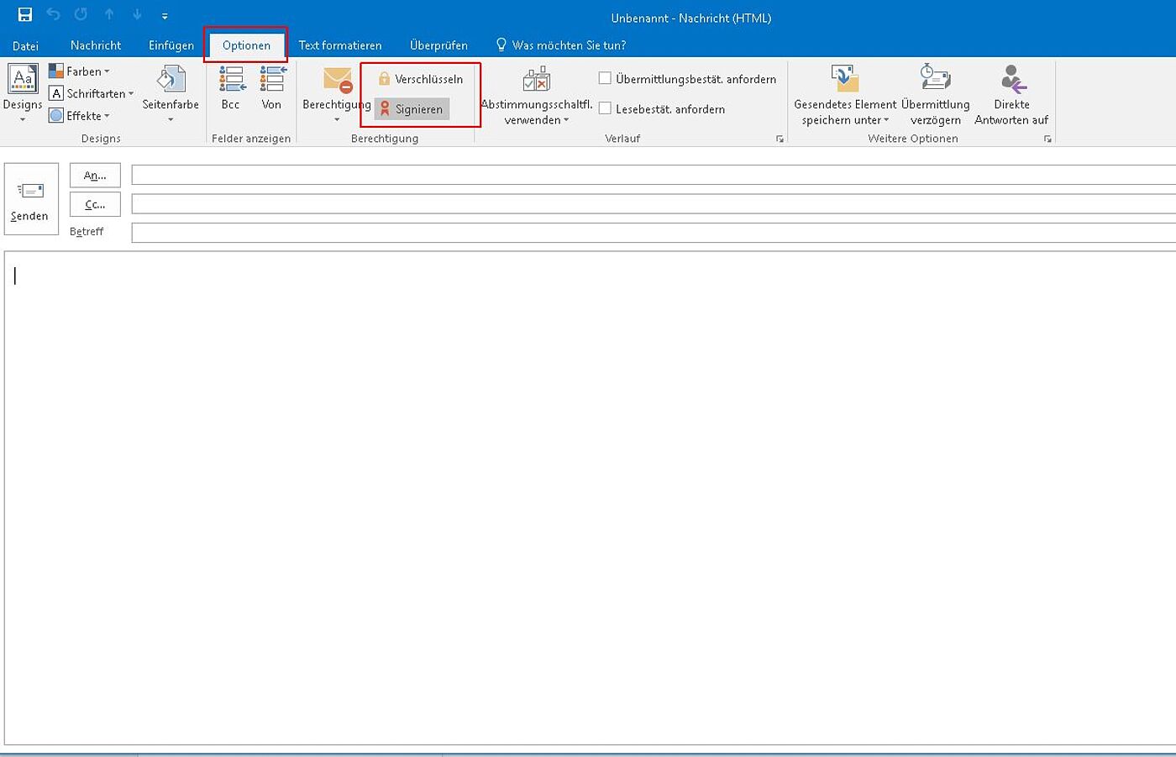This screenshot has width=1176, height=757.
Task: Switch to the Einfügen tab
Action: (171, 45)
